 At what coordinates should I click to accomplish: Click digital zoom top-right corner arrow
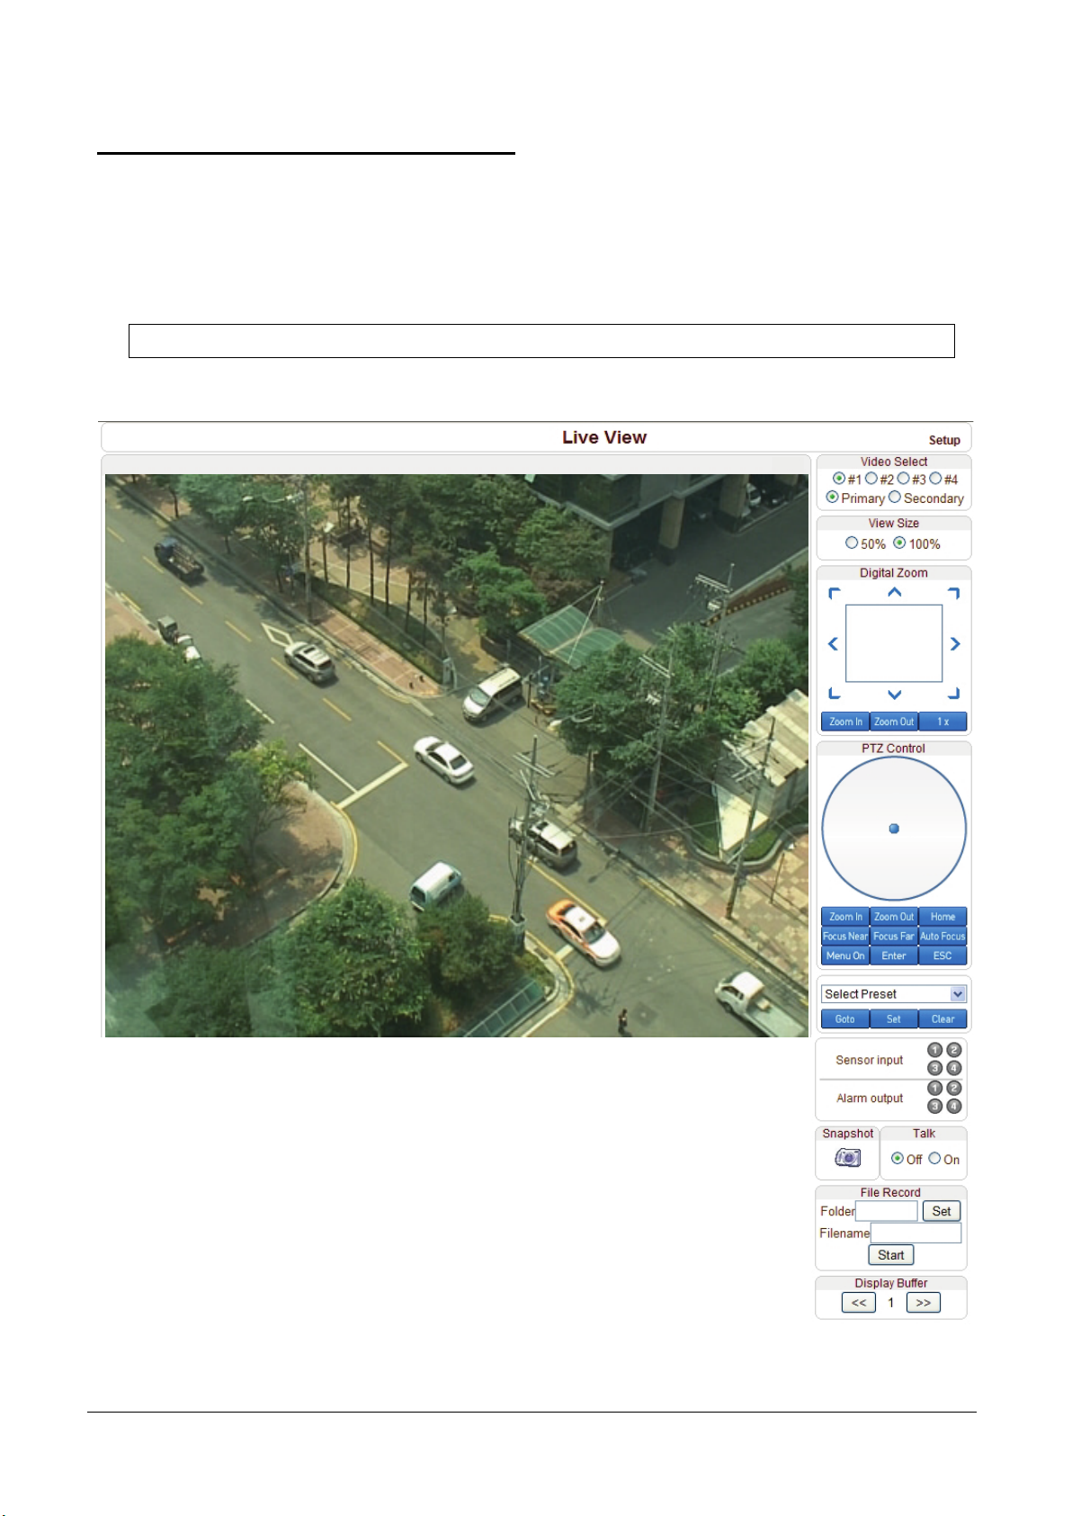pyautogui.click(x=954, y=593)
